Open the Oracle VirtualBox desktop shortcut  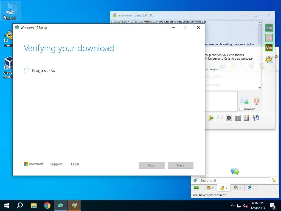coord(8,67)
